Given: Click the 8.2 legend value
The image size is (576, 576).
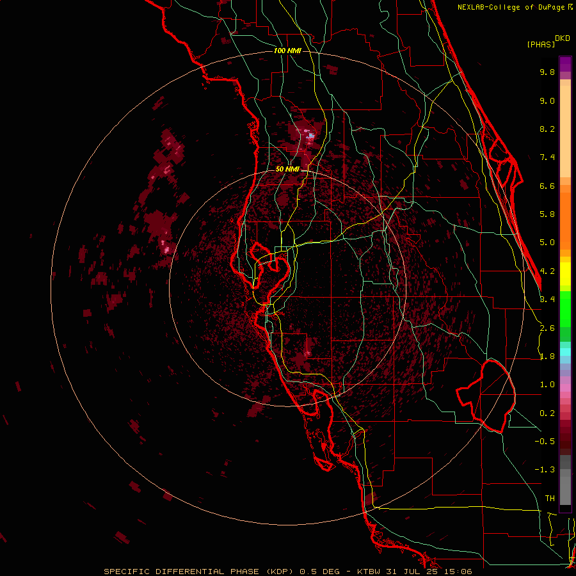Looking at the screenshot, I should pos(547,129).
